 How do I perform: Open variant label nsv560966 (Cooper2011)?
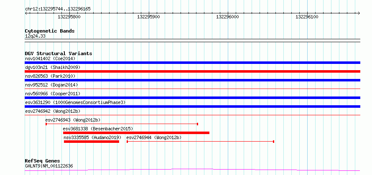point(53,94)
